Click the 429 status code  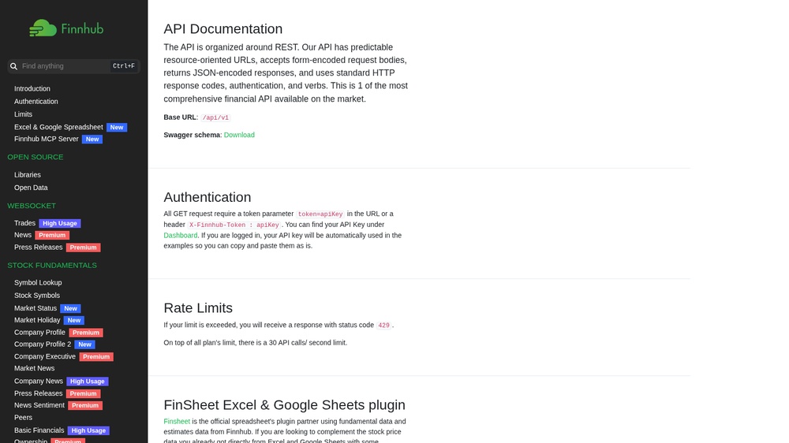(383, 326)
